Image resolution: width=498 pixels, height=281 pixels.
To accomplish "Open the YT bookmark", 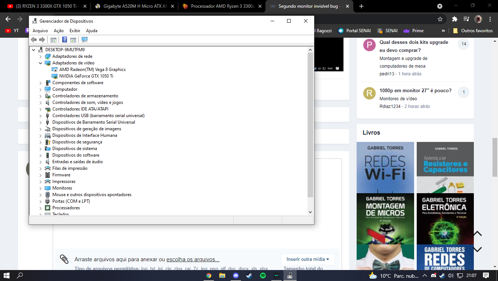I will (x=12, y=31).
